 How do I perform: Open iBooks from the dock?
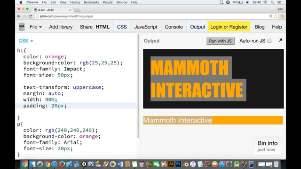(214, 164)
